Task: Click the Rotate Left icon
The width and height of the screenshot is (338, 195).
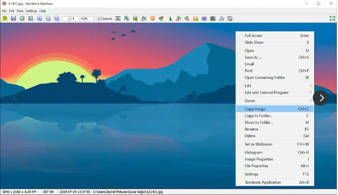Action: tap(178, 19)
